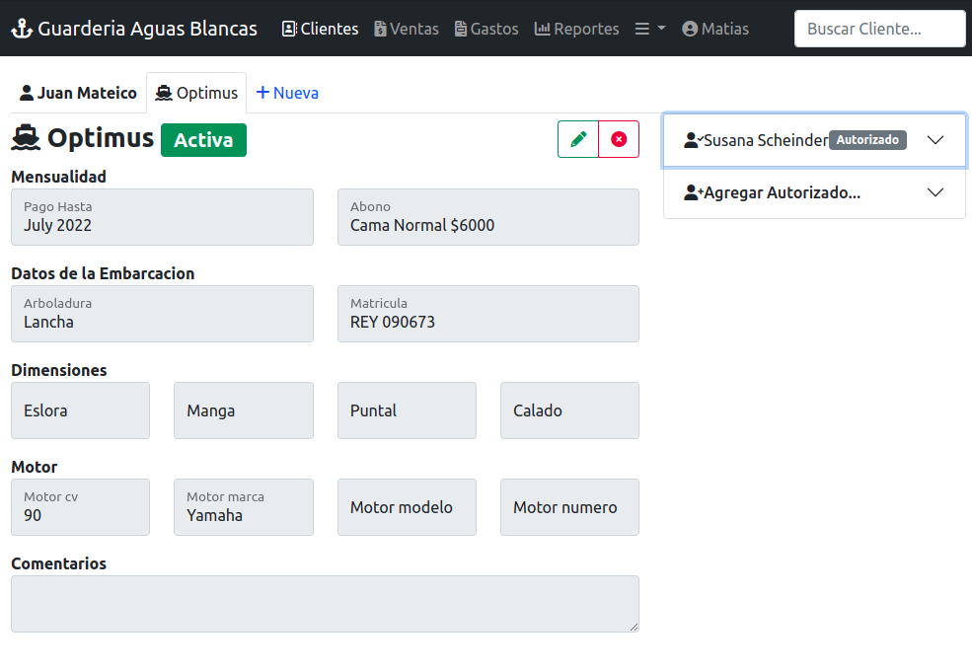Screen dimensions: 972x671
Task: Add a new boat with Nueva
Action: (287, 93)
